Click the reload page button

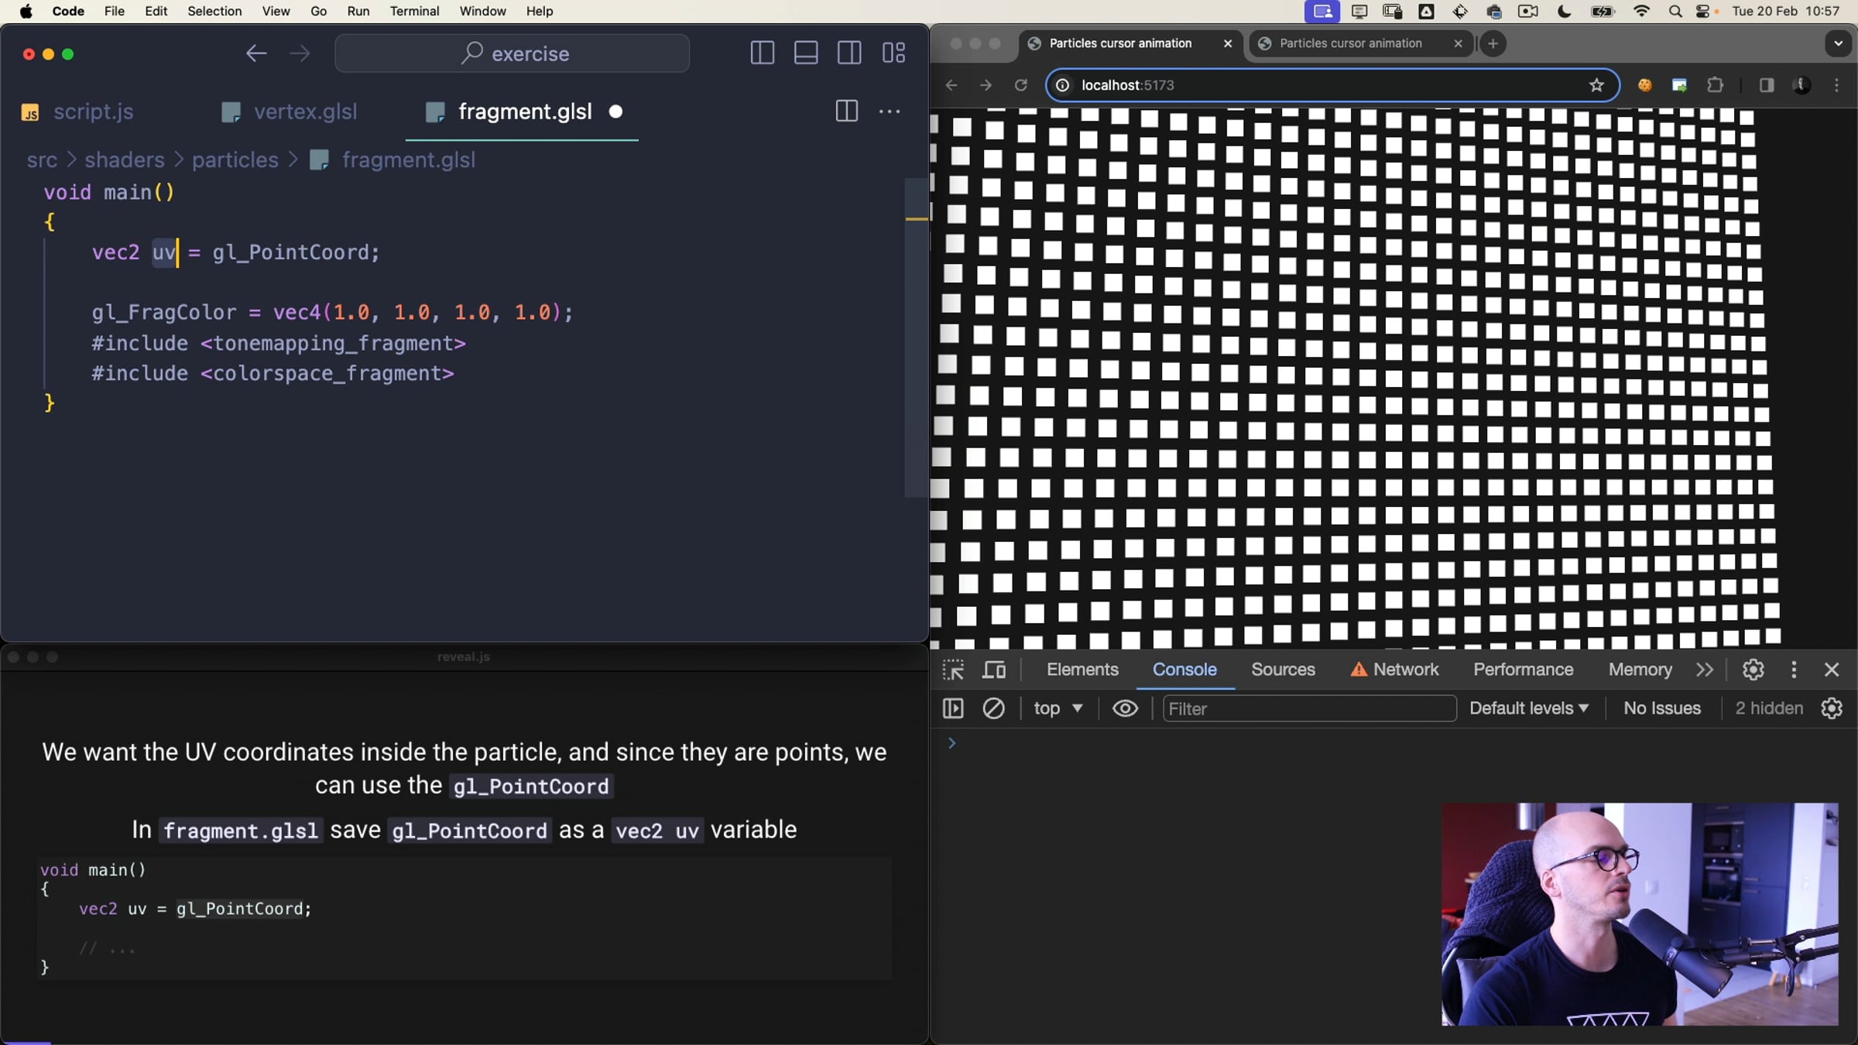pyautogui.click(x=1021, y=85)
